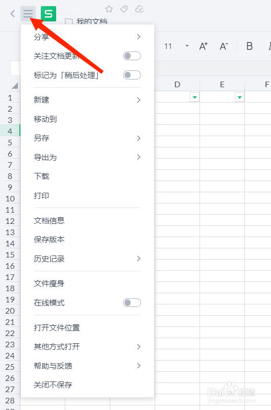
Task: Go back with the left arrow icon
Action: pos(12,14)
